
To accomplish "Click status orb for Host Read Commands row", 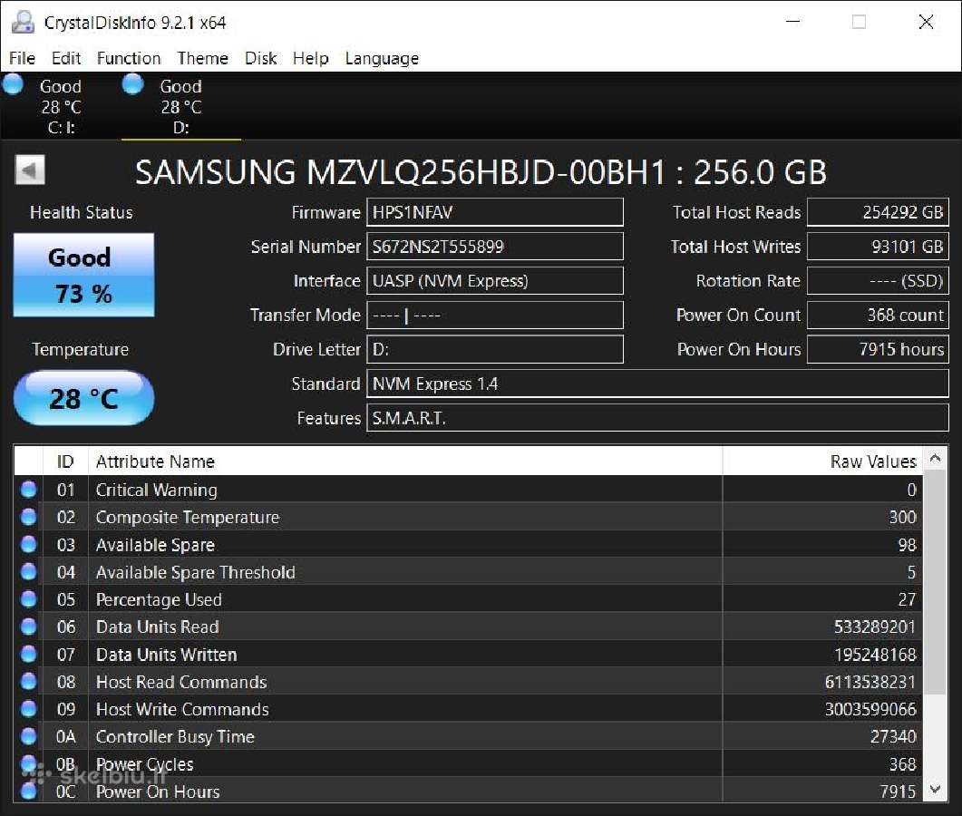I will click(x=28, y=681).
